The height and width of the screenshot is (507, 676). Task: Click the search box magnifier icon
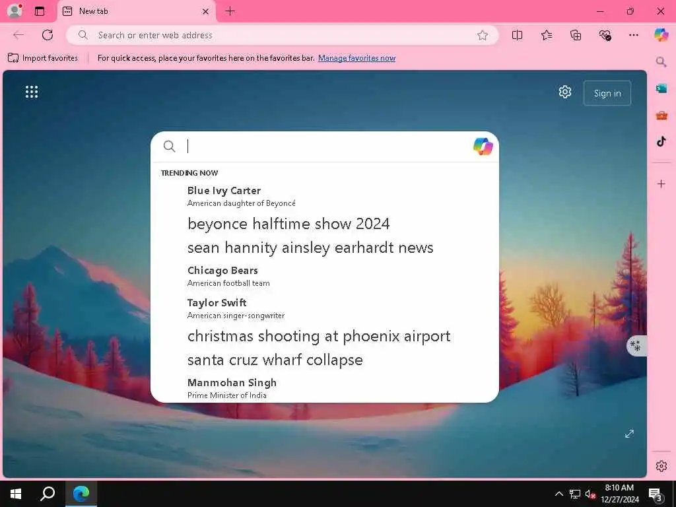170,147
